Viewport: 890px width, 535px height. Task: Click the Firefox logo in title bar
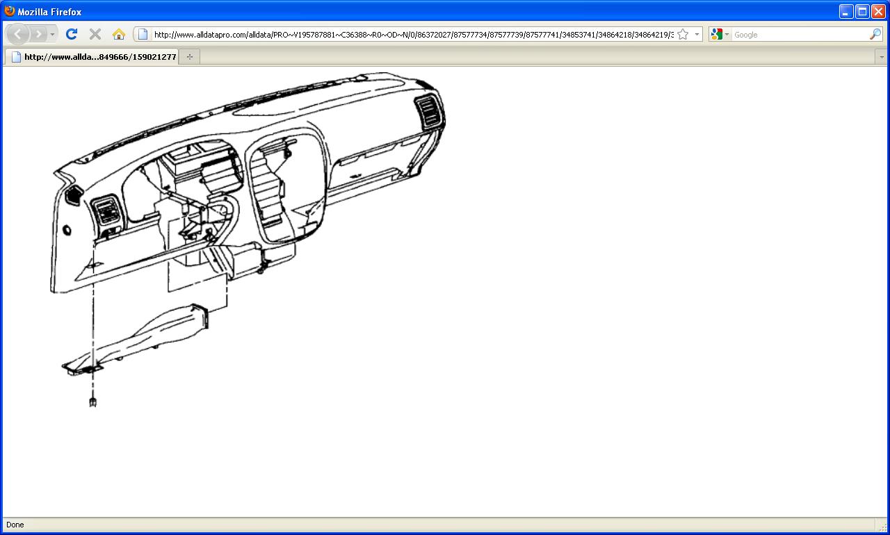point(10,11)
